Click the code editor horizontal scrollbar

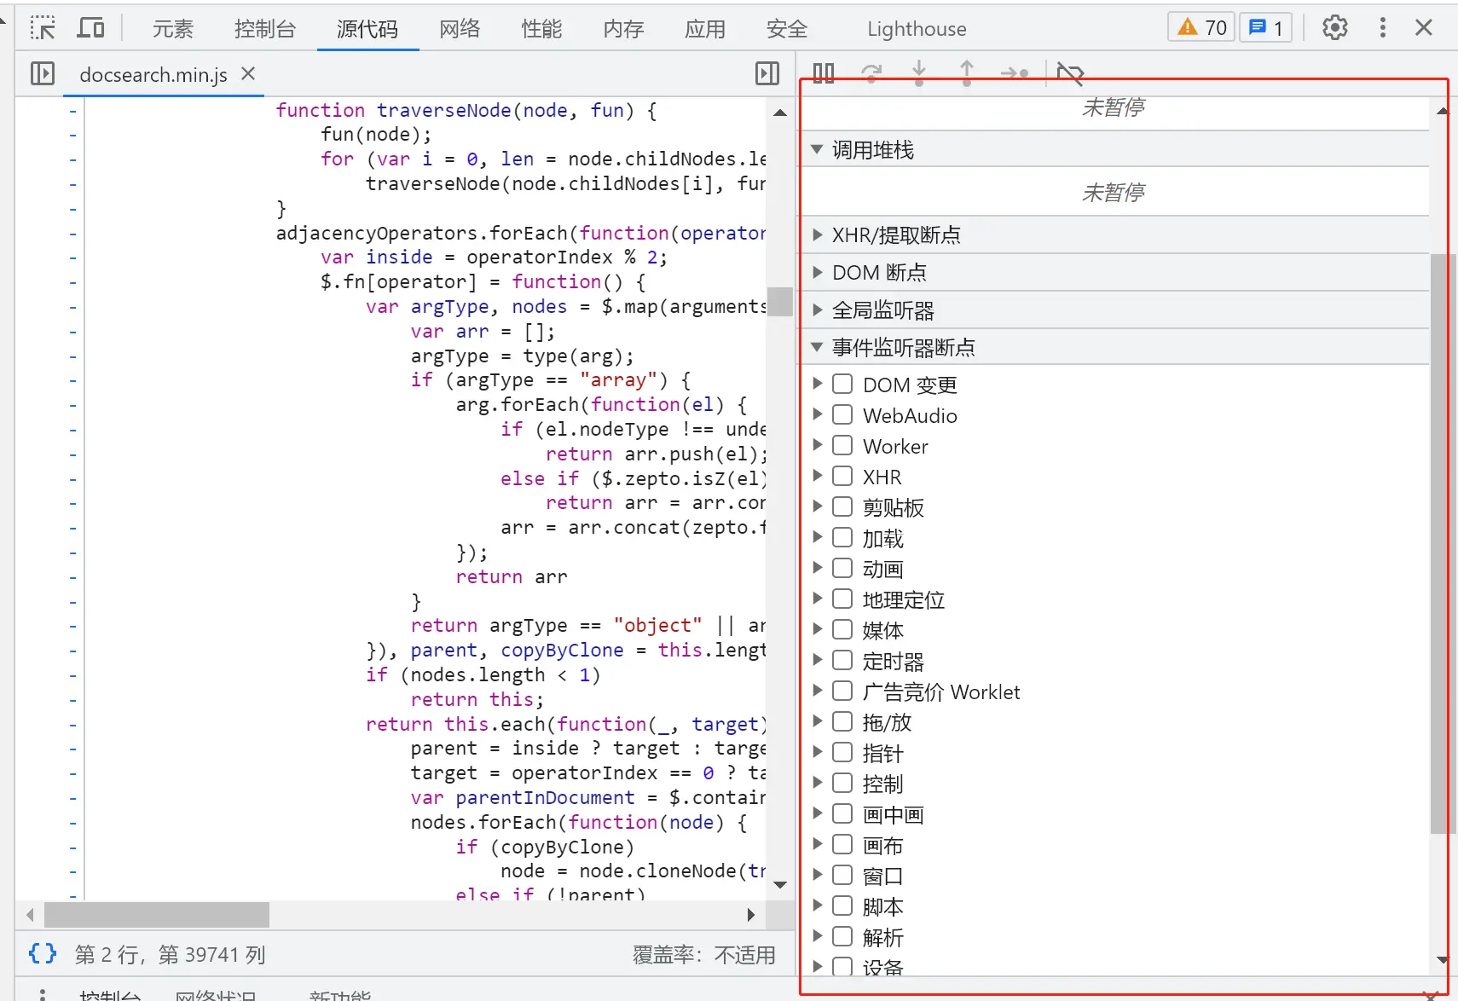tap(157, 915)
